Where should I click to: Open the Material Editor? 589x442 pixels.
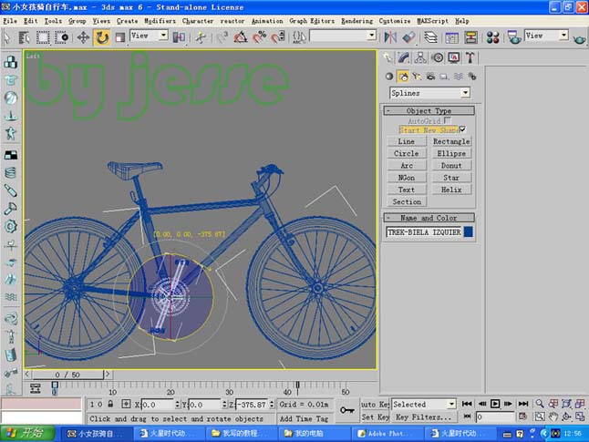(493, 37)
